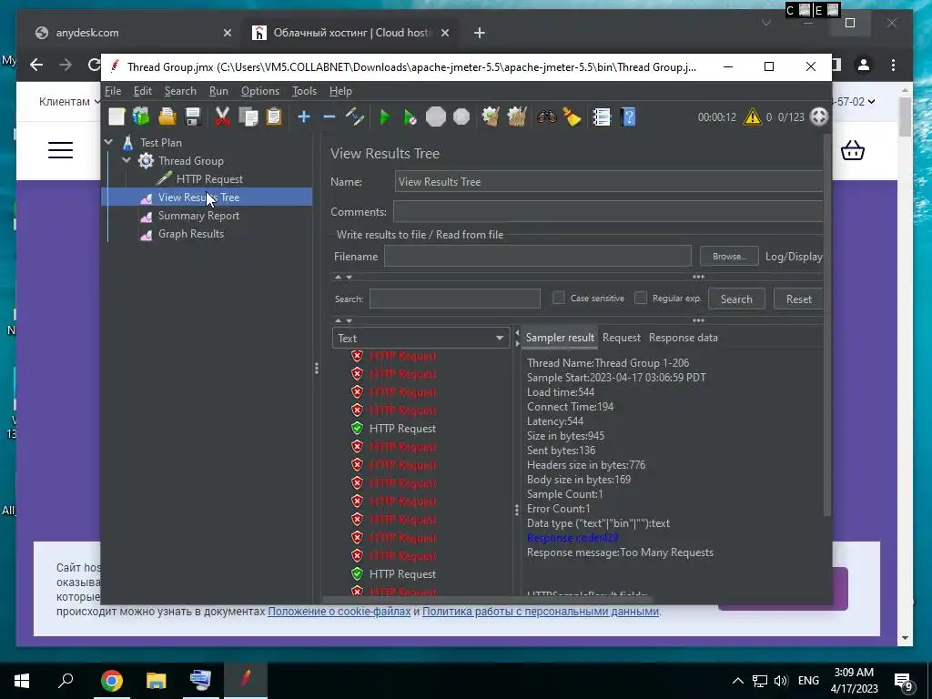Open the Edit menu
The width and height of the screenshot is (932, 699).
pyautogui.click(x=143, y=91)
